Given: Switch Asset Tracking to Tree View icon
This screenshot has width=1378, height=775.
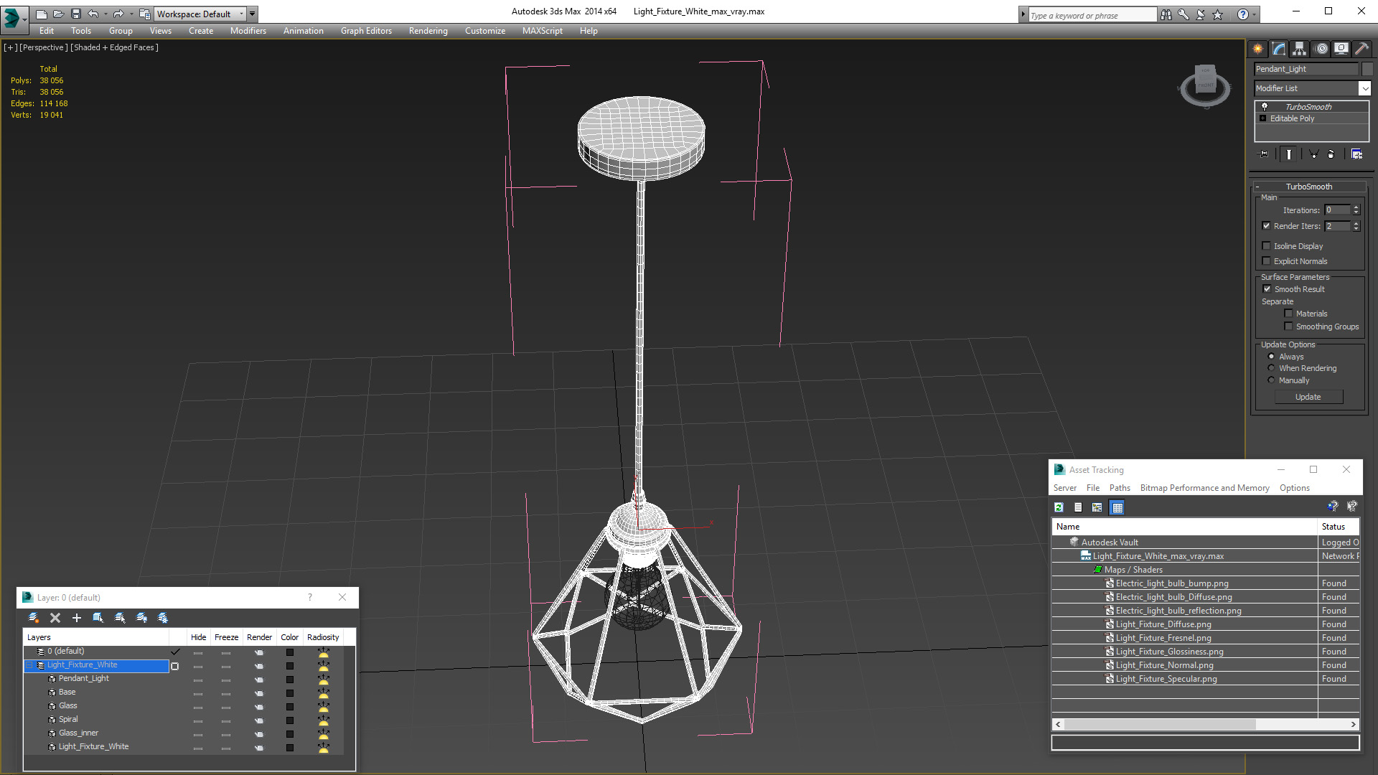Looking at the screenshot, I should tap(1097, 507).
